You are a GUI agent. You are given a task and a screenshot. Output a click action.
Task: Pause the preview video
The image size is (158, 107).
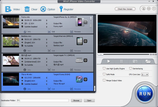(121, 61)
